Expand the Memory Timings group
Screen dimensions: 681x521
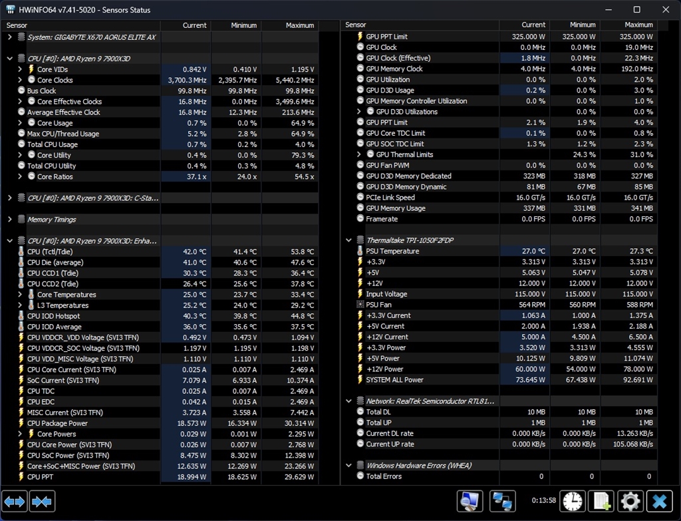click(9, 220)
